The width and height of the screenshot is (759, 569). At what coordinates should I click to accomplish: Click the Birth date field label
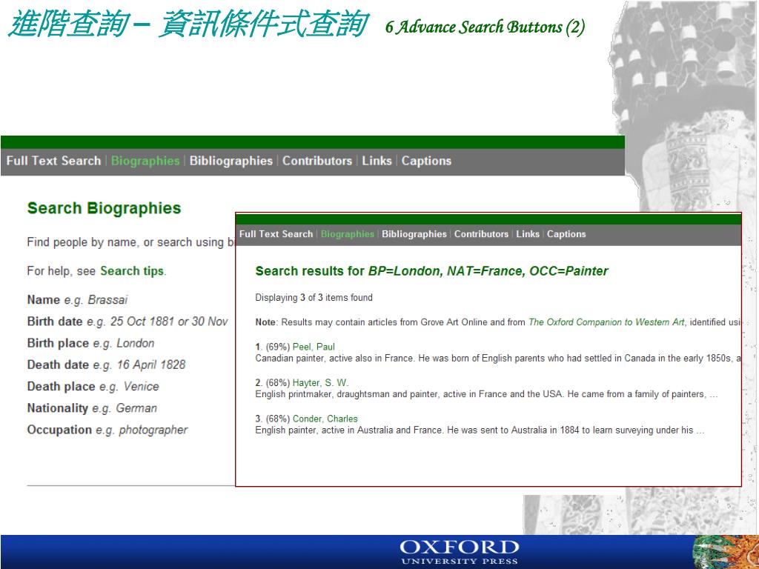pyautogui.click(x=127, y=322)
